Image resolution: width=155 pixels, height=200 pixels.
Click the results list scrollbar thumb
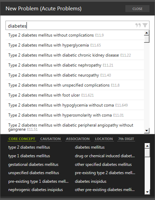point(147,39)
